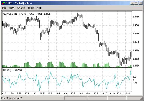
Task: Open the Tools menu
Action: 31,8
